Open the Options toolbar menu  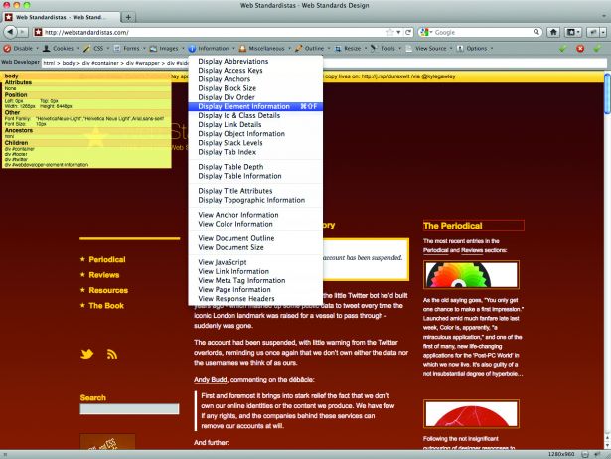click(475, 49)
